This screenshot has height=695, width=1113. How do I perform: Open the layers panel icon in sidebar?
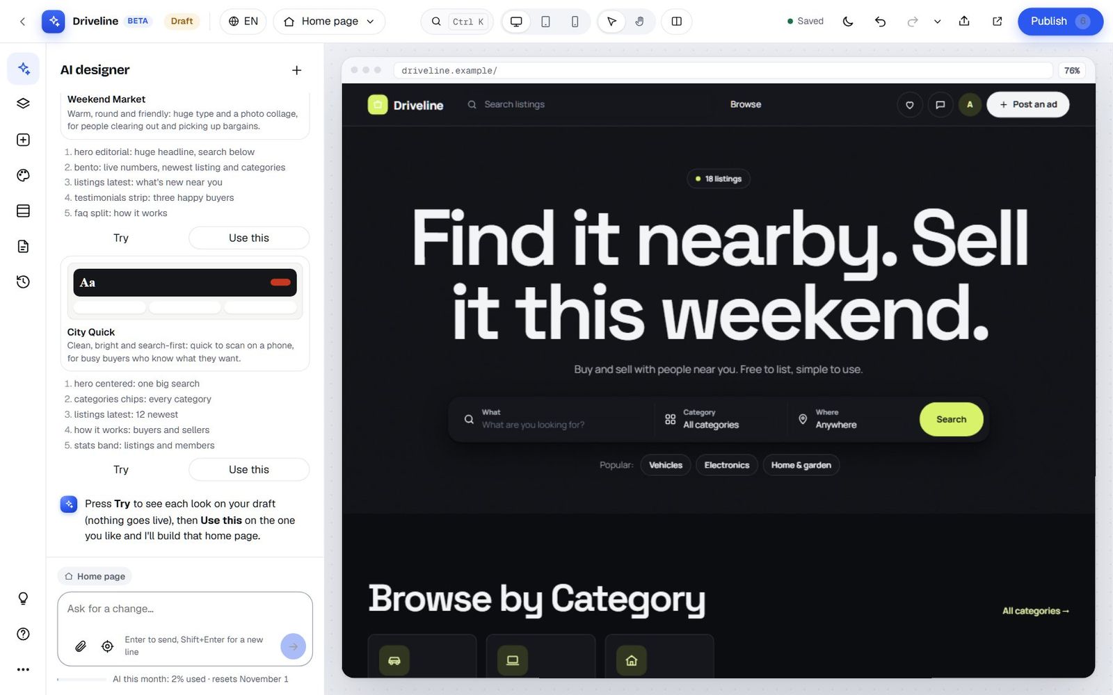(x=23, y=104)
